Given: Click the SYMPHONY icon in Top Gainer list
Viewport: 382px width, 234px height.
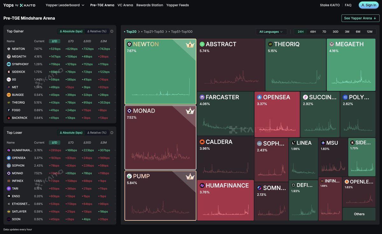Looking at the screenshot, I should click(x=9, y=64).
